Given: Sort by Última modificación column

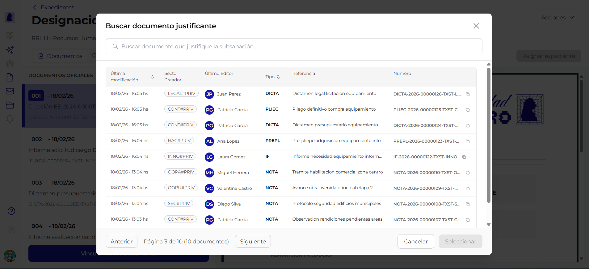Looking at the screenshot, I should (x=152, y=77).
